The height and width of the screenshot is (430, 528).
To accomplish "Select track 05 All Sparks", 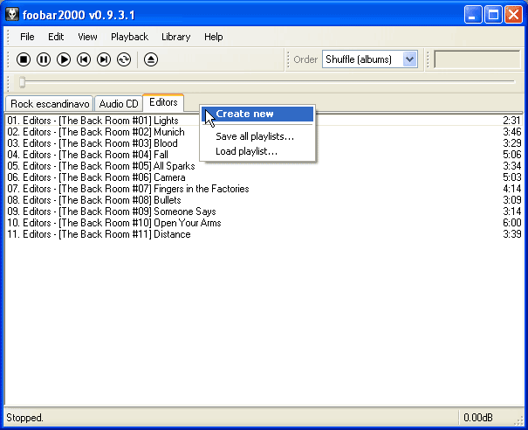I will [x=264, y=166].
